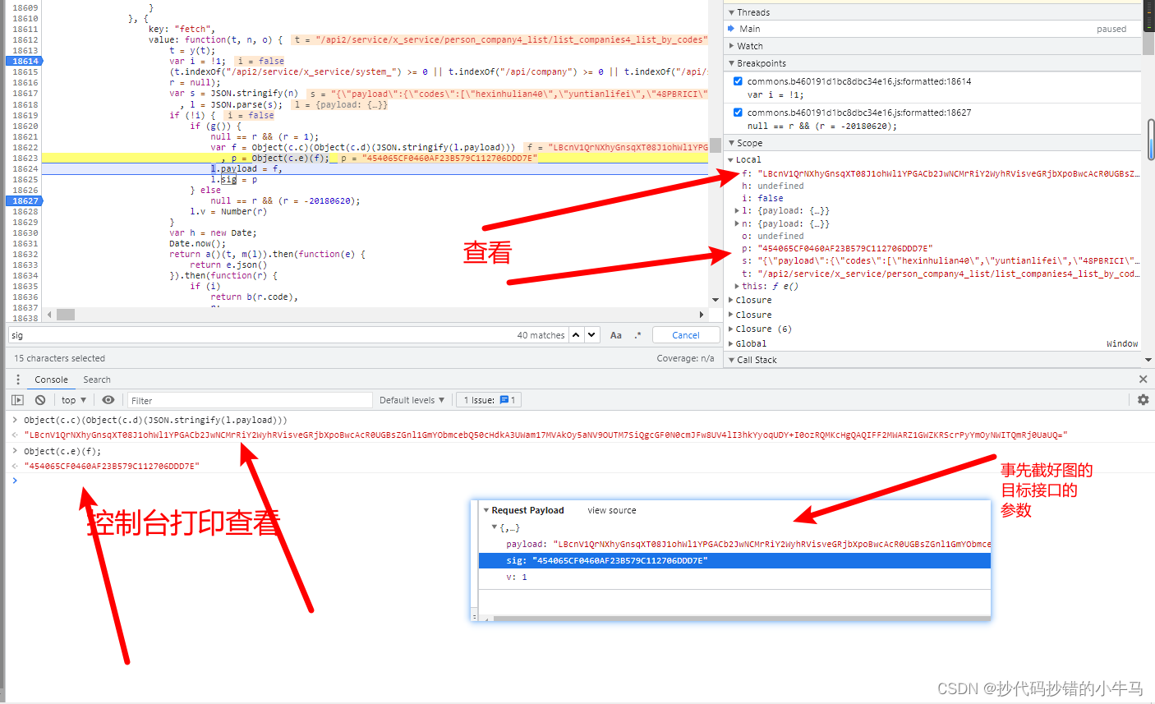The image size is (1155, 704).
Task: Click view source in Request Payload
Action: coord(612,510)
